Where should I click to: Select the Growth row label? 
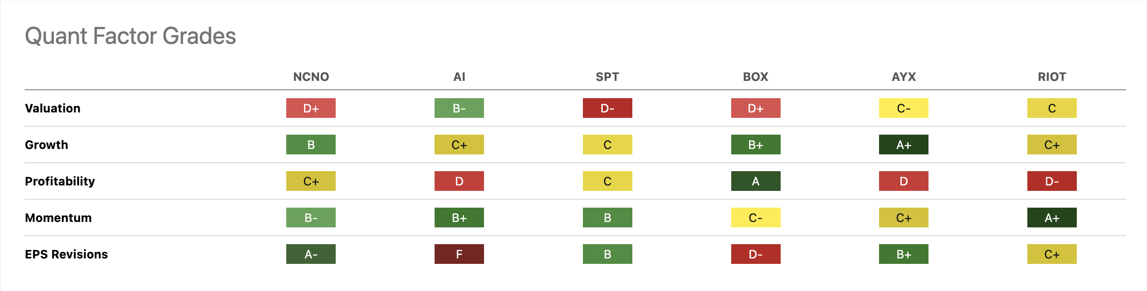click(x=46, y=145)
